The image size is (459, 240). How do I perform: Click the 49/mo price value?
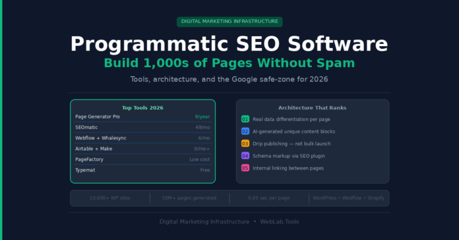202,128
